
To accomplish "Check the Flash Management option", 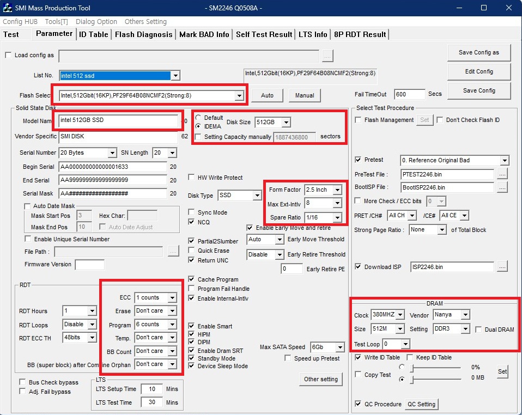I will click(358, 120).
